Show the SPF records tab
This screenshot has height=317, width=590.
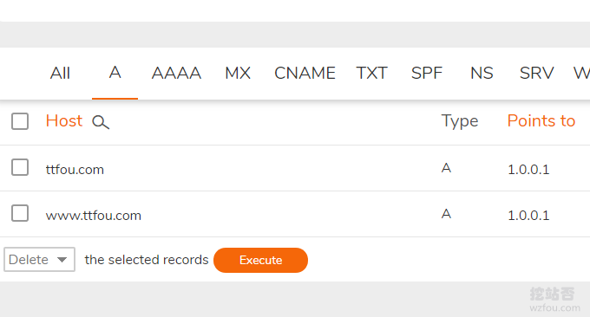[427, 73]
